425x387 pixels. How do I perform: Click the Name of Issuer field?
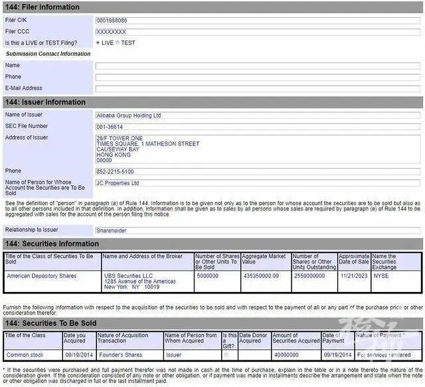point(258,116)
